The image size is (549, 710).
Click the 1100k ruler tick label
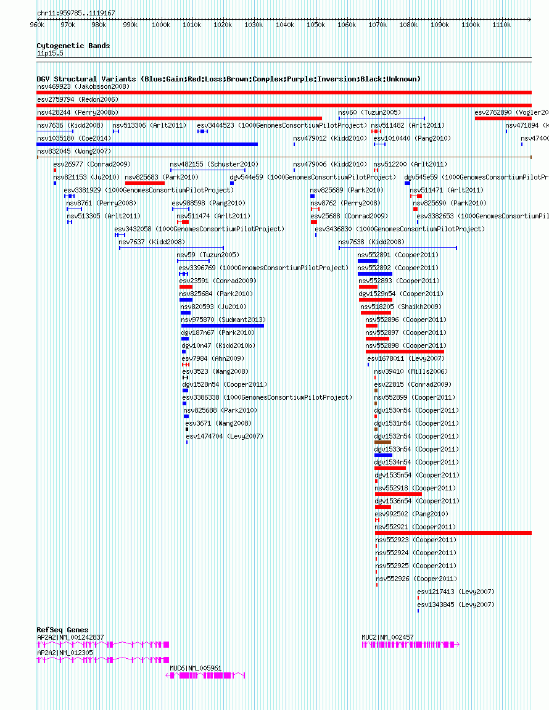pyautogui.click(x=471, y=25)
